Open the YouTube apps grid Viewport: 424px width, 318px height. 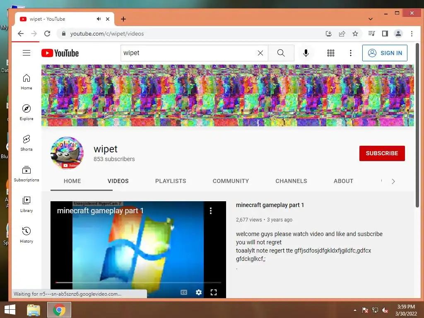pyautogui.click(x=331, y=53)
